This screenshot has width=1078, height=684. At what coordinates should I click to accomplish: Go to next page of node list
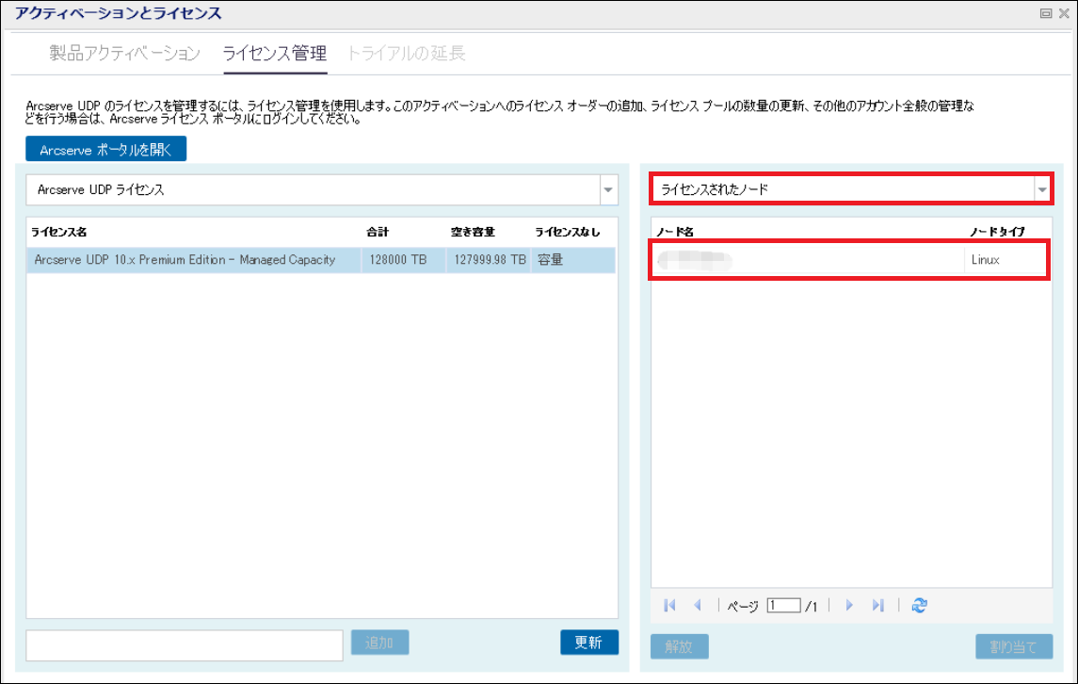[849, 606]
